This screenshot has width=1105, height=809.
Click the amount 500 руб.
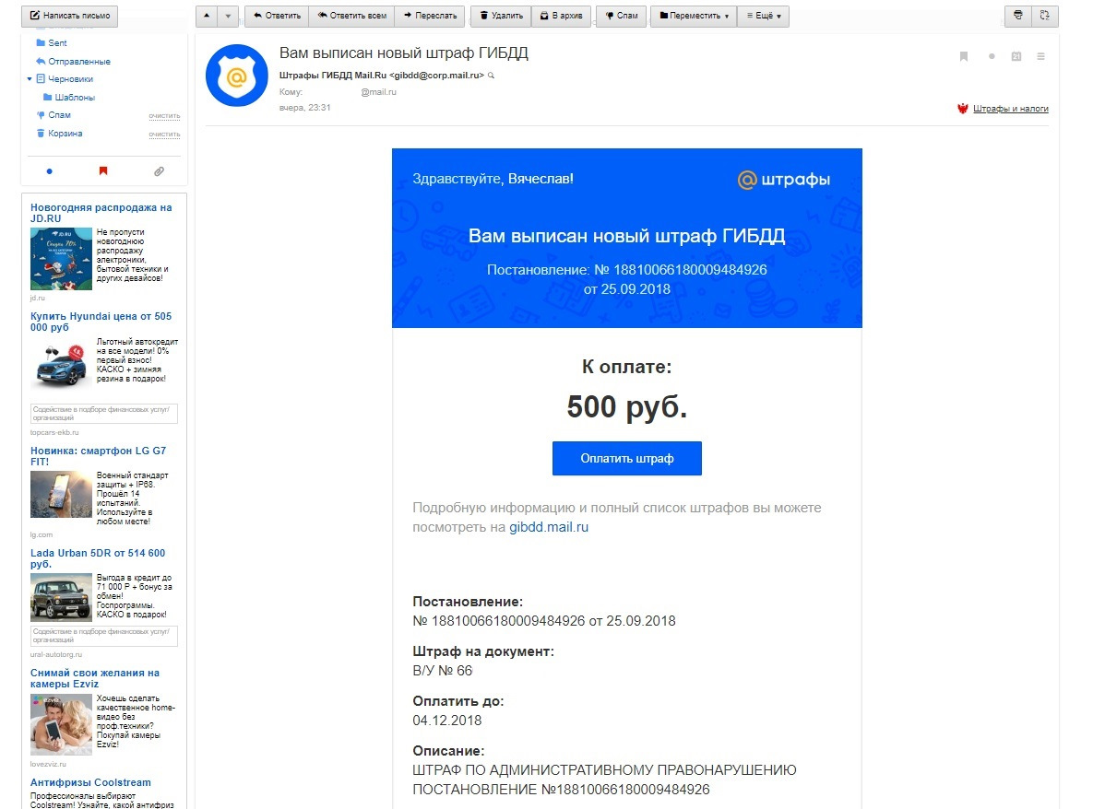coord(626,406)
